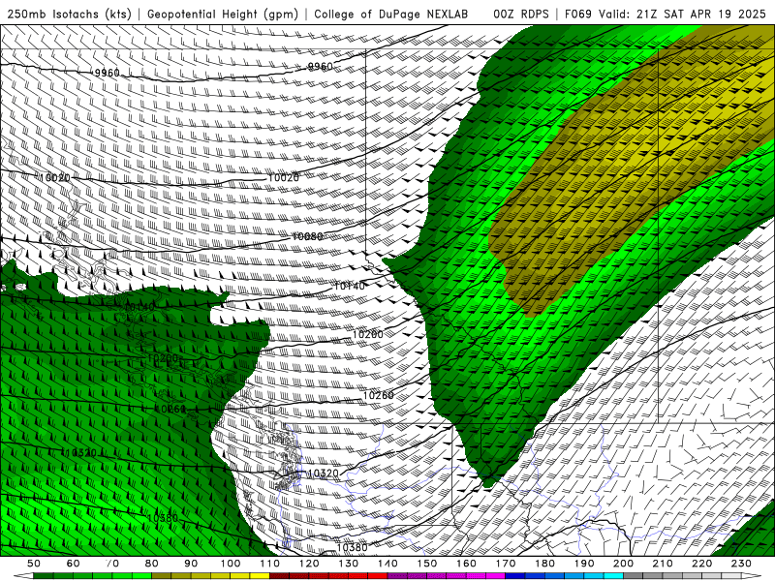This screenshot has width=775, height=581.
Task: Click the 180 kts colorbar label
Action: tap(544, 564)
